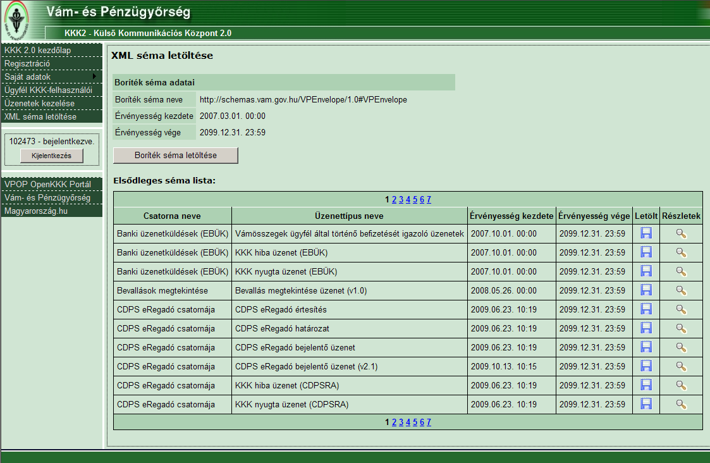Go to page 6 in top pager
Image resolution: width=710 pixels, height=463 pixels.
coord(422,199)
